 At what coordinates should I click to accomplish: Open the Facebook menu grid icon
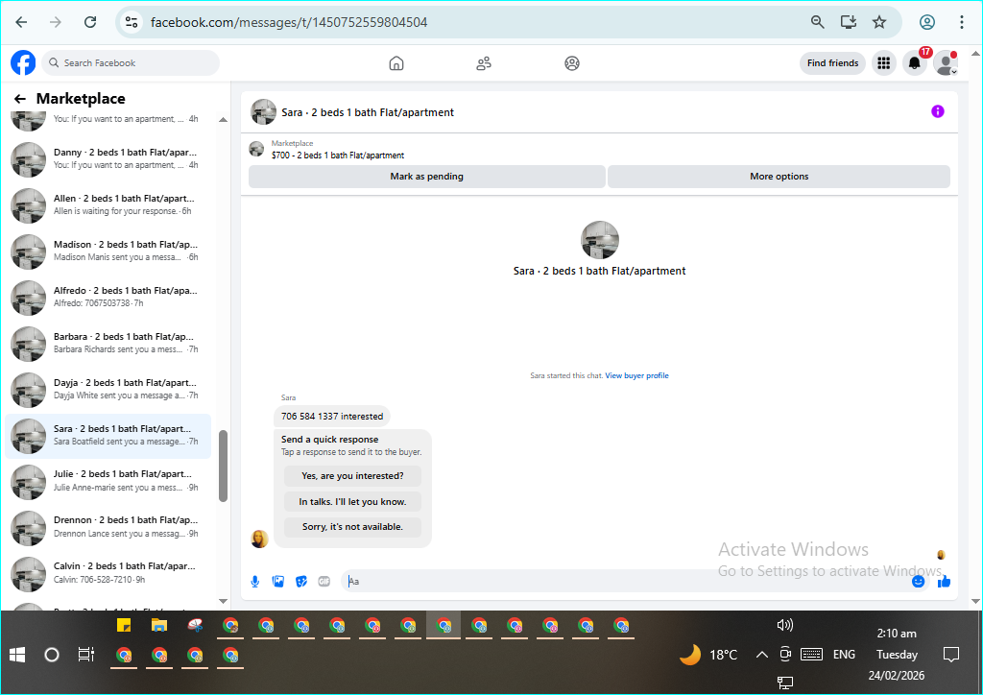884,62
